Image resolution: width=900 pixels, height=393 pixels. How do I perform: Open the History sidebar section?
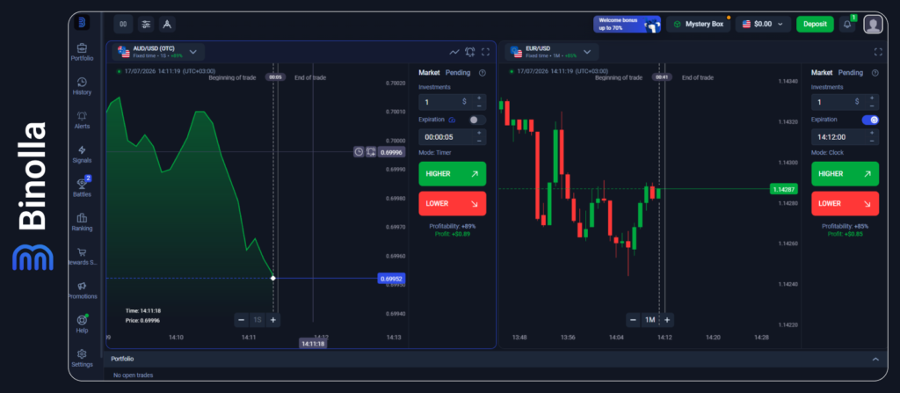(82, 86)
